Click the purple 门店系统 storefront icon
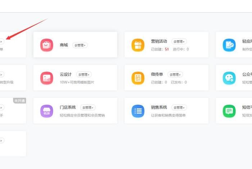This screenshot has height=169, width=252. [x=46, y=111]
